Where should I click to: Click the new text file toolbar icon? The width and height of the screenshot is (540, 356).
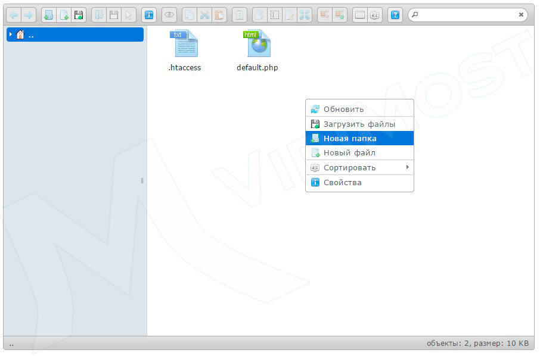click(64, 15)
